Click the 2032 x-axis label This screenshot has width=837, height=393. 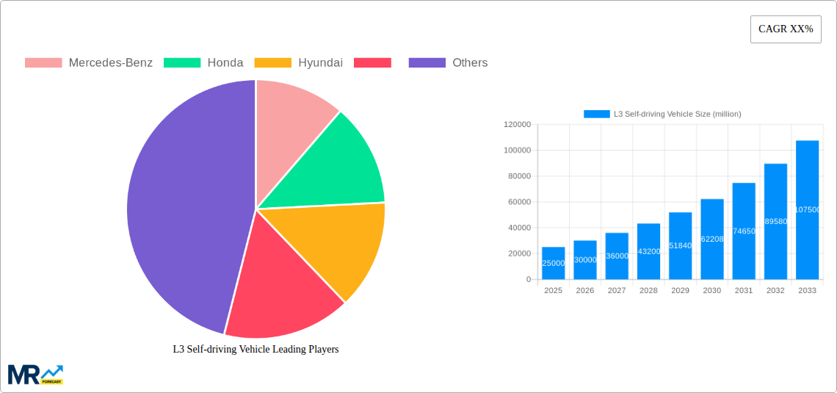pos(775,290)
